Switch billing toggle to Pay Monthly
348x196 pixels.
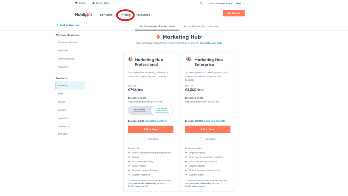tap(139, 110)
